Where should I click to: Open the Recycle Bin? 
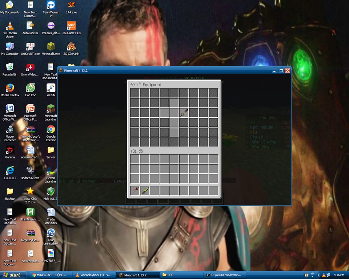click(x=10, y=69)
